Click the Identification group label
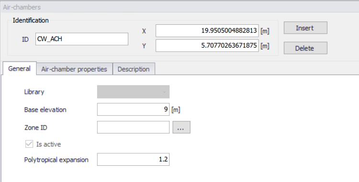The width and height of the screenshot is (359, 182). pyautogui.click(x=31, y=20)
